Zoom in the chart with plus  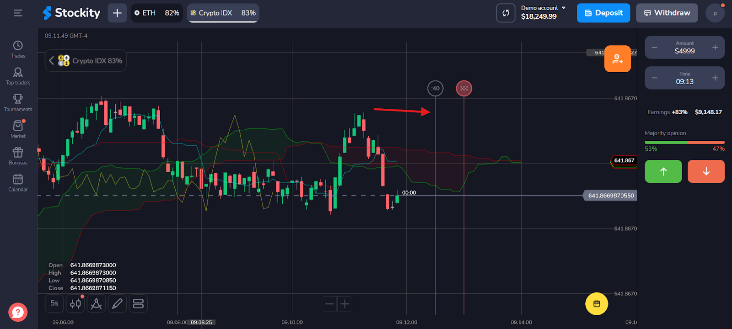click(x=345, y=304)
